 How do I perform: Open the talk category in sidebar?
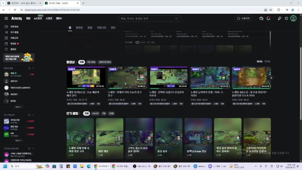point(19,134)
